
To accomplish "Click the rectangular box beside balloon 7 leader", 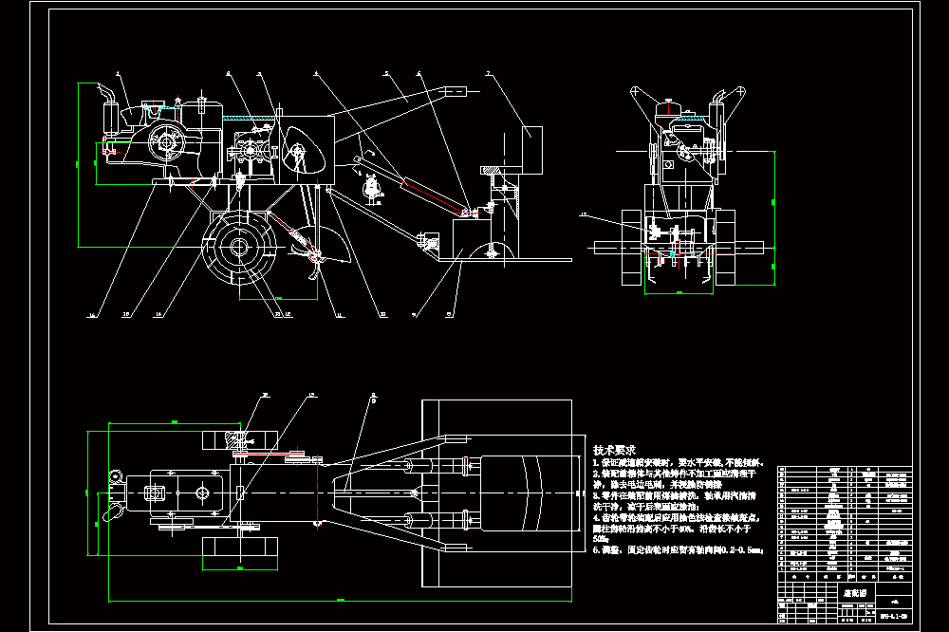I will point(532,150).
